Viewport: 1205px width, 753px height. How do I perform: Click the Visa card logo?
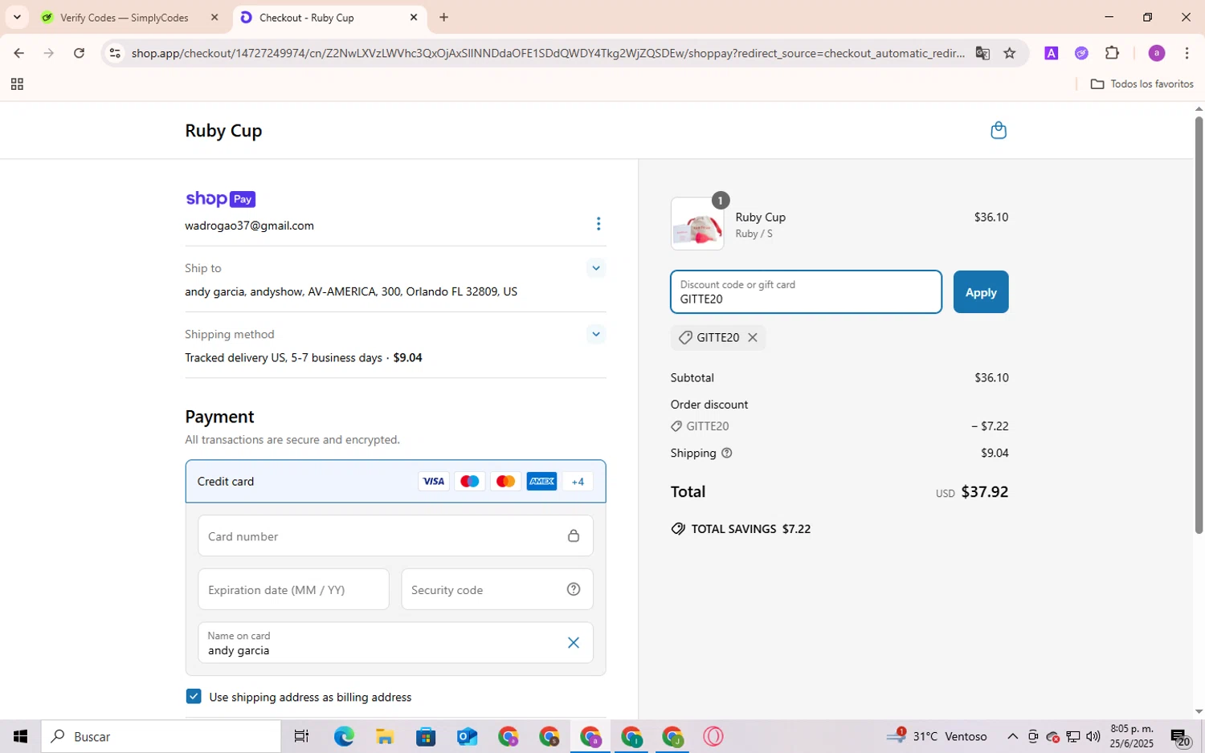click(x=434, y=482)
